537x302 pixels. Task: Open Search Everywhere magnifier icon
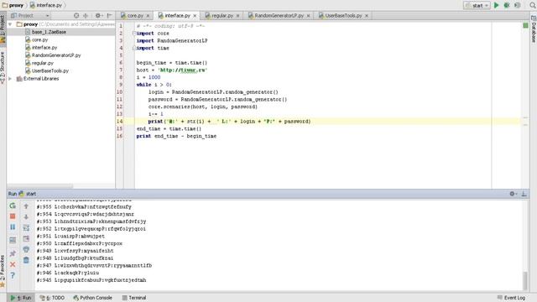click(x=533, y=5)
